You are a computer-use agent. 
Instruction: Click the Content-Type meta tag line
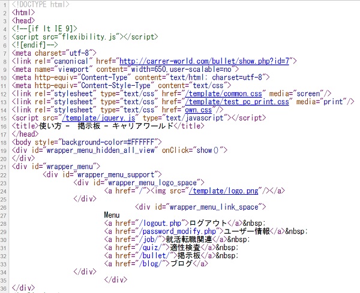[x=141, y=77]
